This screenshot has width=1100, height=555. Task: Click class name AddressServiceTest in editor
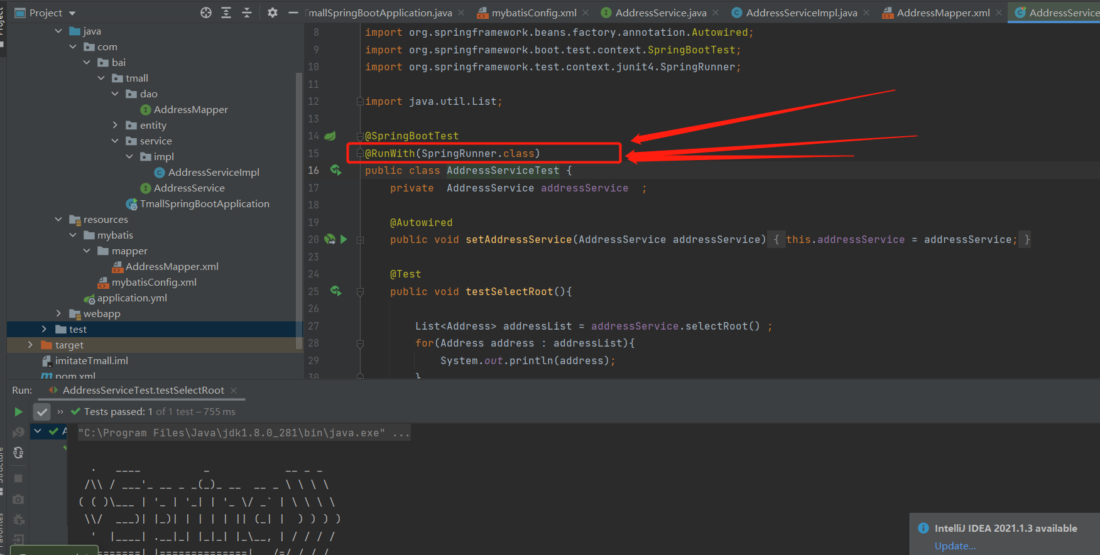click(x=503, y=170)
